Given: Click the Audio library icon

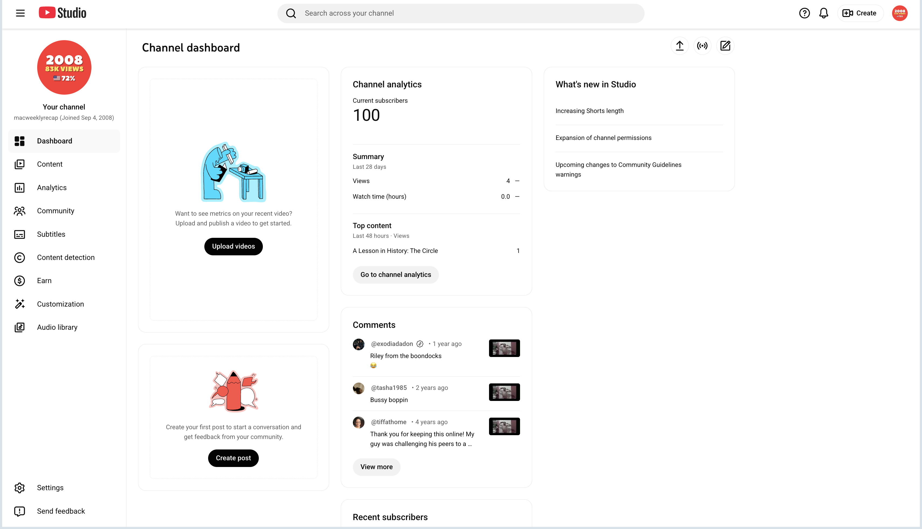Looking at the screenshot, I should tap(20, 327).
